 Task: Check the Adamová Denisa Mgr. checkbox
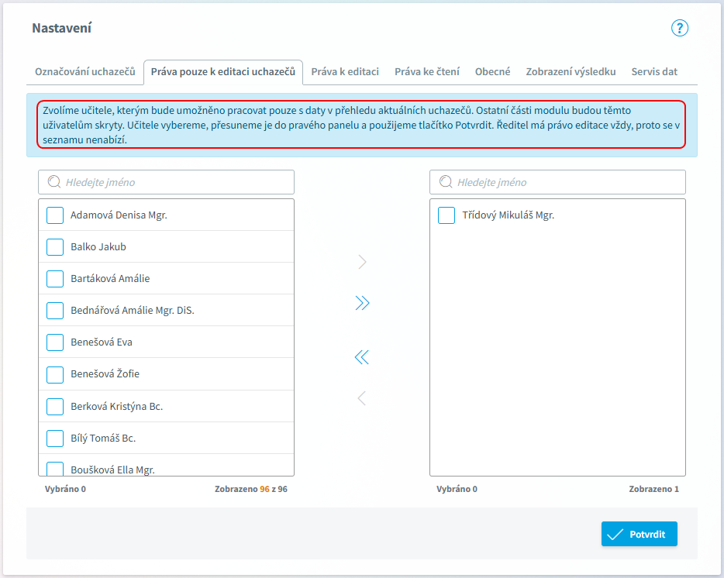click(x=55, y=215)
